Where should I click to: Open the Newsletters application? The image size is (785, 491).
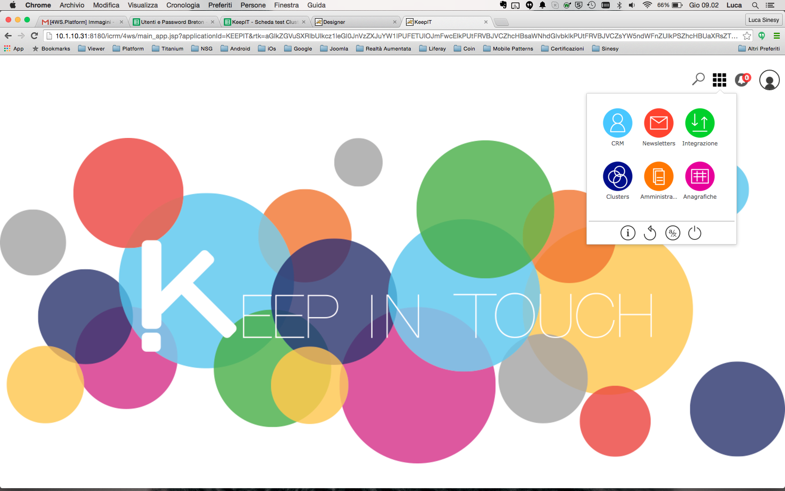pos(658,124)
